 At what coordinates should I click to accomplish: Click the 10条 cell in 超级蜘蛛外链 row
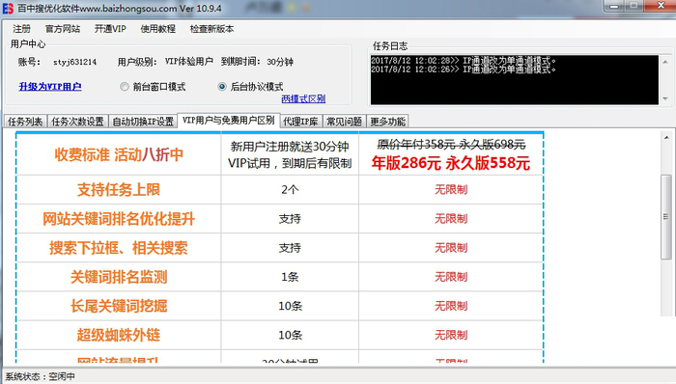(x=290, y=335)
